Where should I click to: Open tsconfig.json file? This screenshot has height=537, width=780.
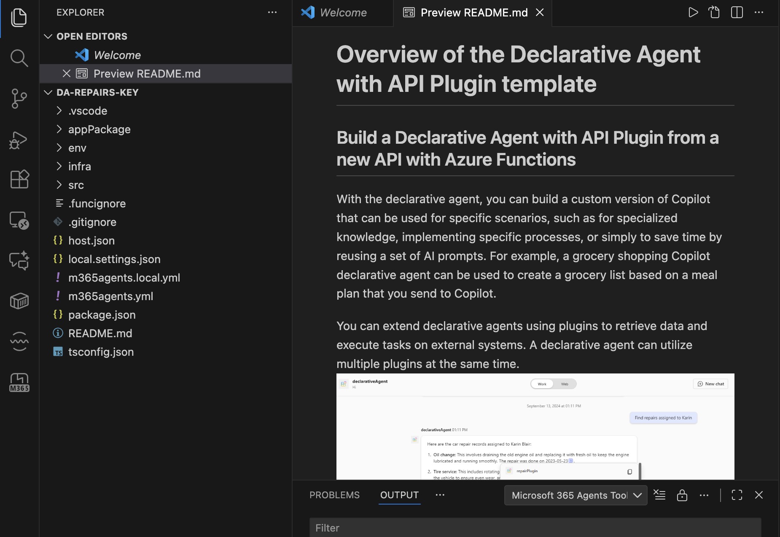tap(166, 352)
